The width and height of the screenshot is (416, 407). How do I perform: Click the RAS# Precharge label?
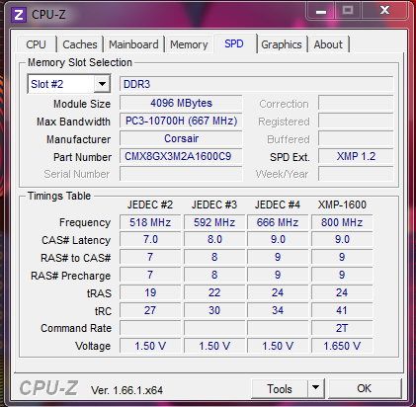[x=70, y=276]
